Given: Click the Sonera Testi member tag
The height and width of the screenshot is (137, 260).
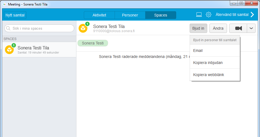Looking at the screenshot, I should click(93, 43).
